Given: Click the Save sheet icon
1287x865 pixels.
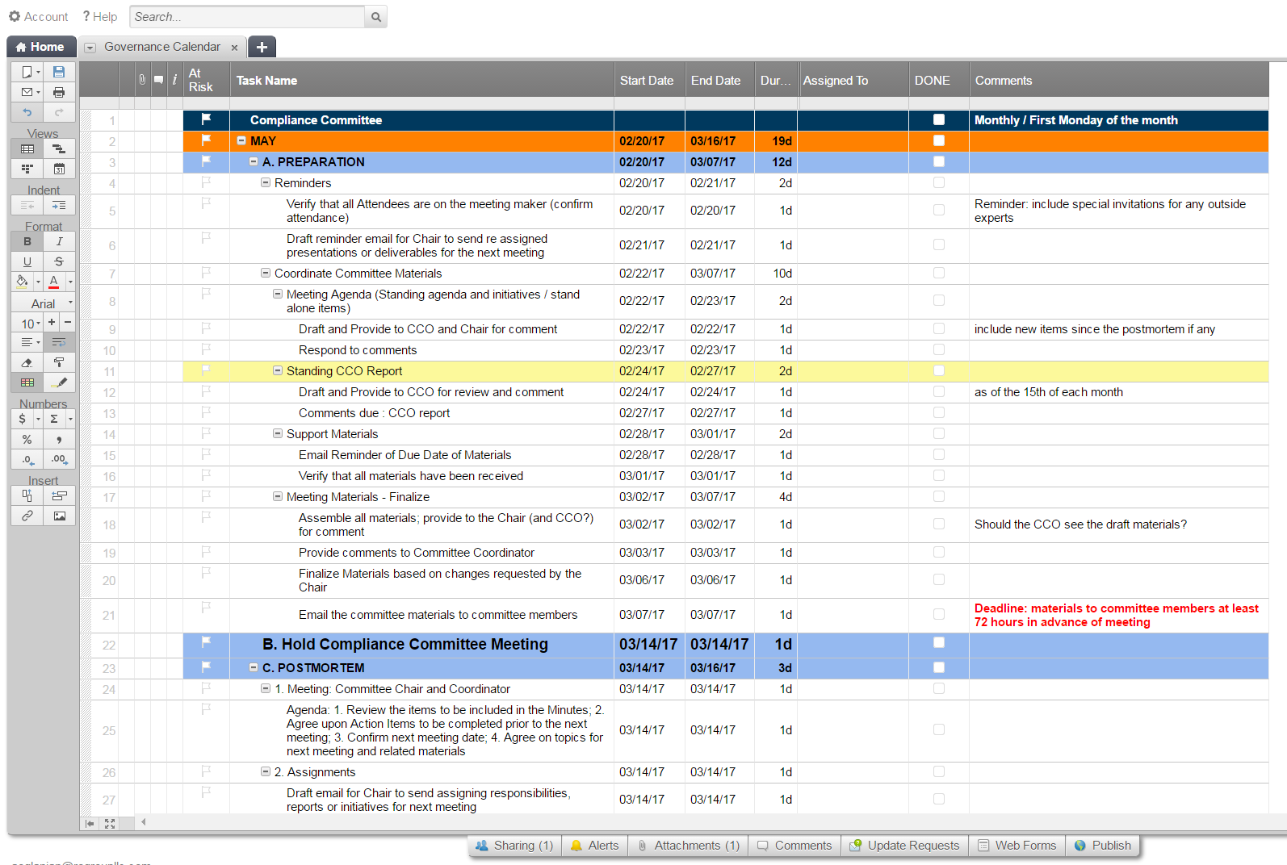Looking at the screenshot, I should (x=59, y=72).
